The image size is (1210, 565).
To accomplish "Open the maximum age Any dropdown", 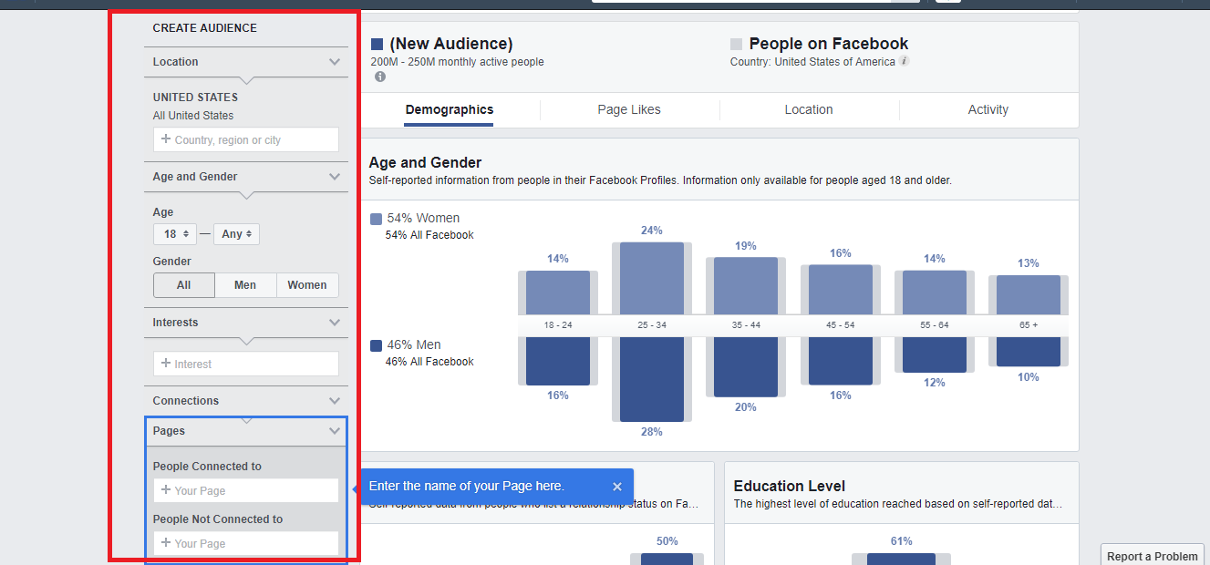I will pos(236,234).
